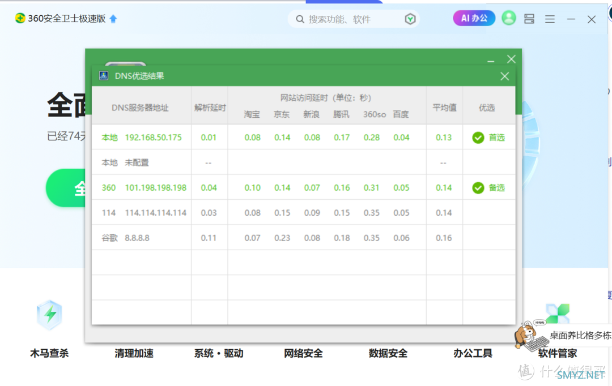Screen dimensions: 612x386
Task: Close the DNS优选结果 dialog
Action: [505, 76]
